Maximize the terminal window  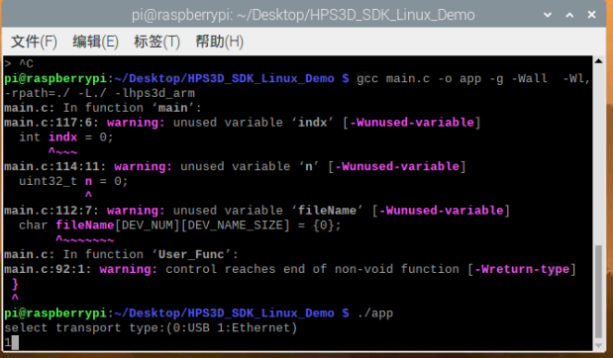point(569,15)
